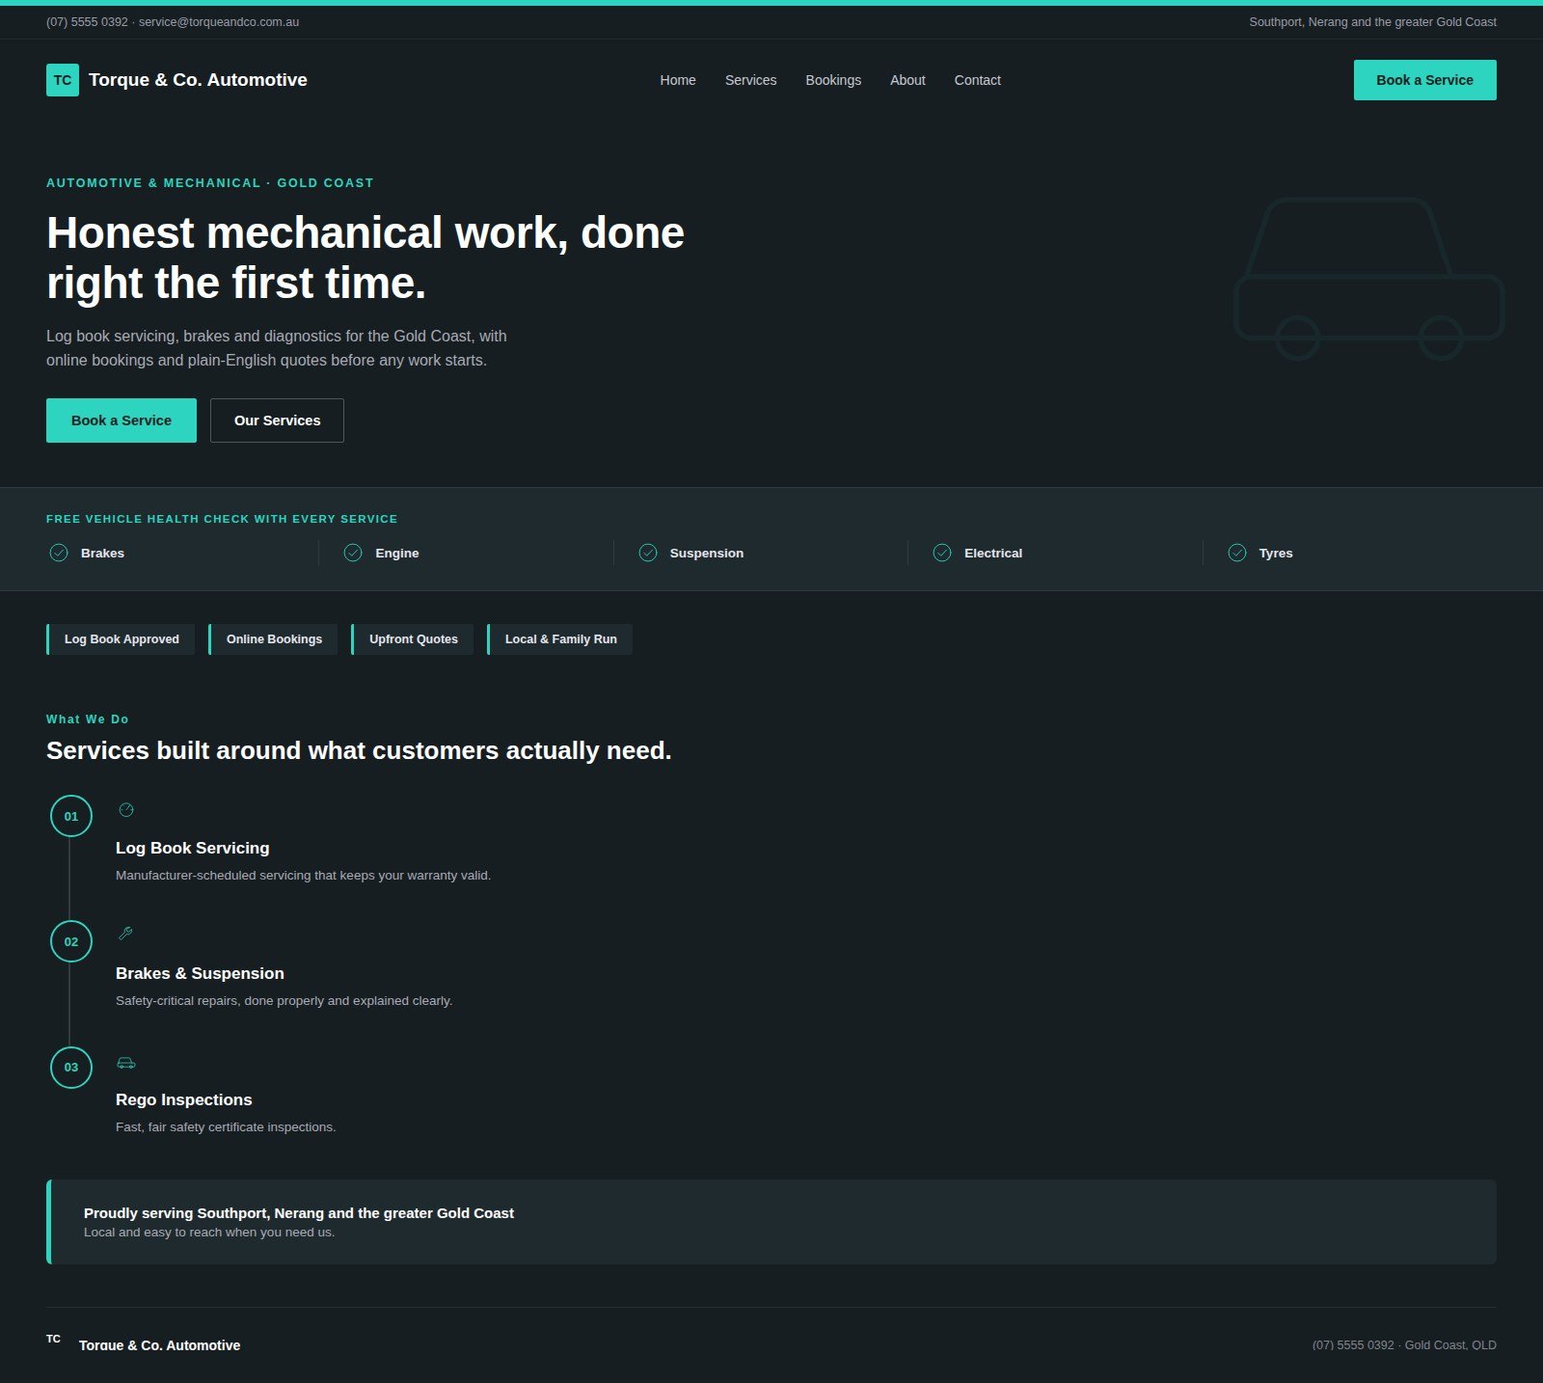Click the wrench icon above Brakes & Suspension
The image size is (1543, 1383).
(125, 934)
